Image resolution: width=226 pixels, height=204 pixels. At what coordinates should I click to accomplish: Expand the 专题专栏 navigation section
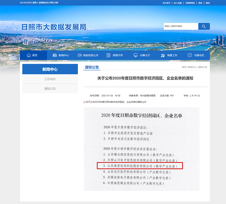[197, 55]
